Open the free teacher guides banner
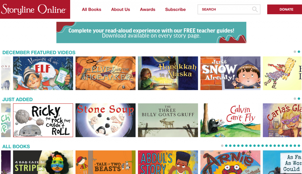This screenshot has height=174, width=302. (x=151, y=32)
